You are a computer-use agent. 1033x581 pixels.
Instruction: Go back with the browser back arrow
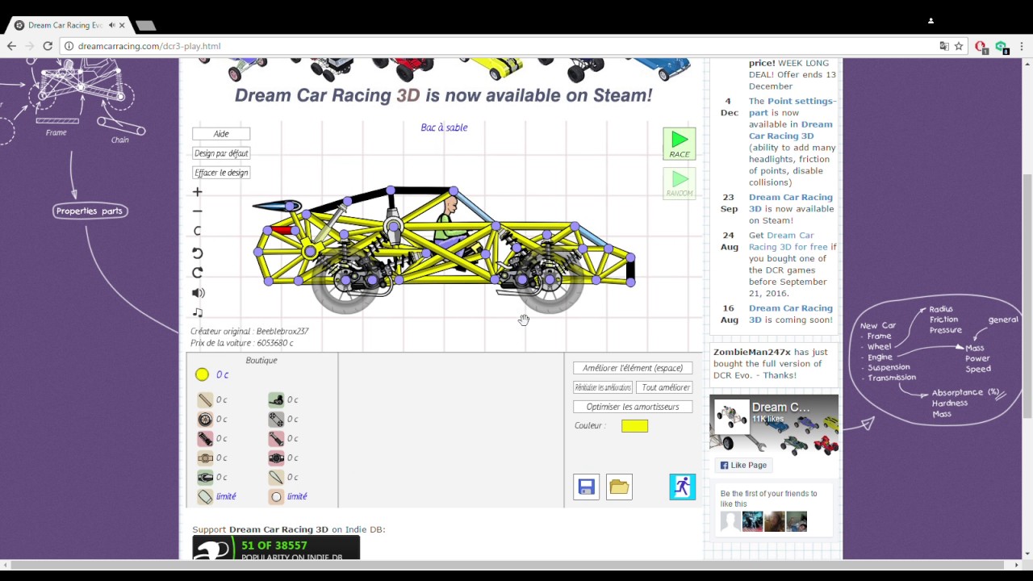tap(11, 46)
